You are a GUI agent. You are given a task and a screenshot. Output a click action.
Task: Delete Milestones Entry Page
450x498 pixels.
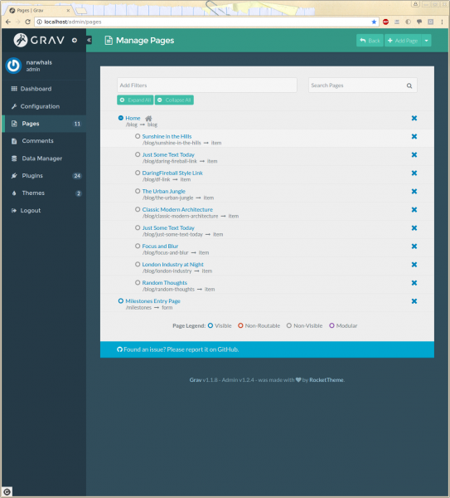click(x=414, y=301)
